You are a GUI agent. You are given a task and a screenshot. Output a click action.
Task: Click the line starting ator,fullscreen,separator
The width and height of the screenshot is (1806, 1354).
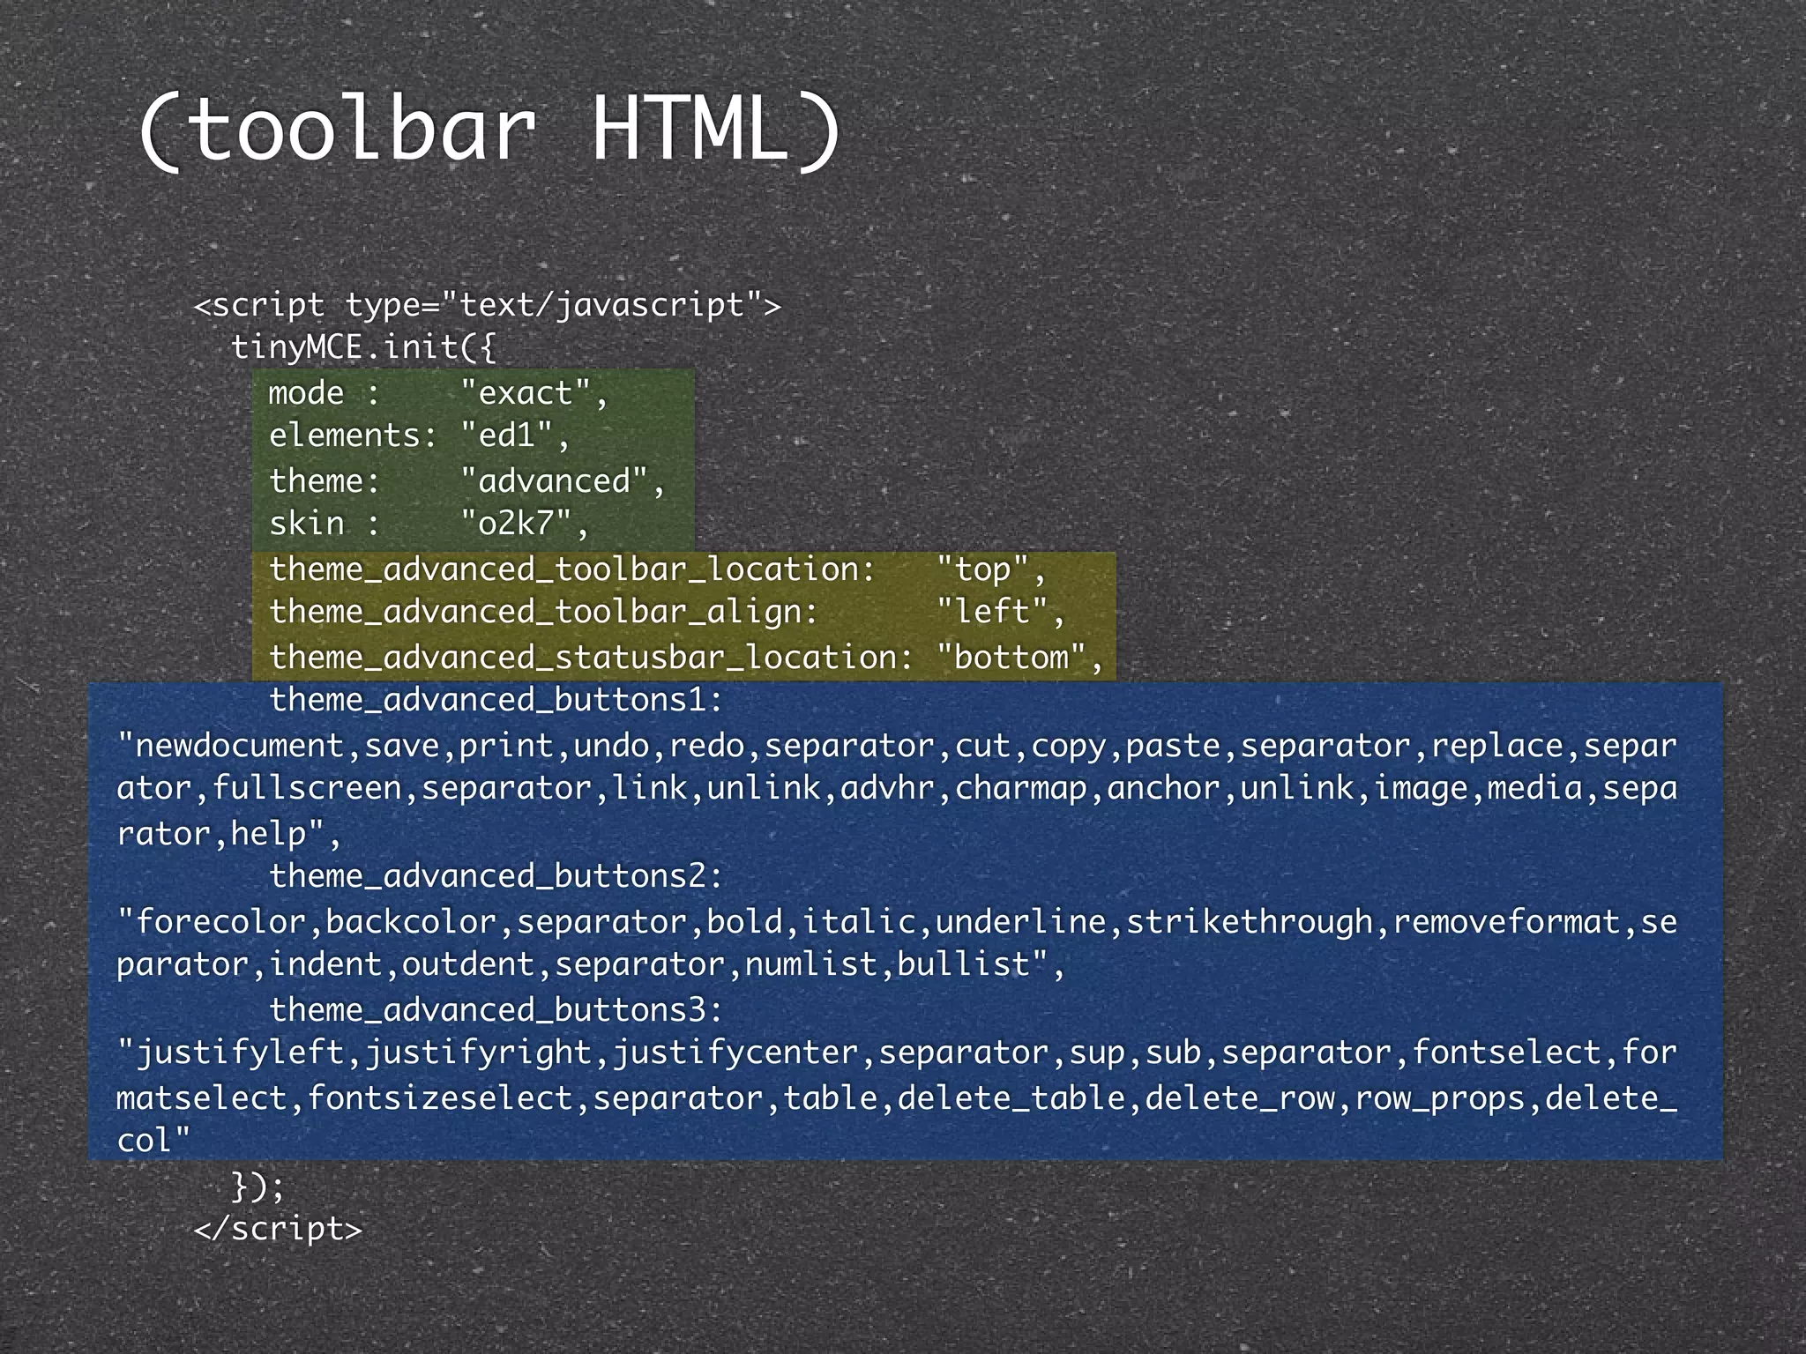coord(897,788)
